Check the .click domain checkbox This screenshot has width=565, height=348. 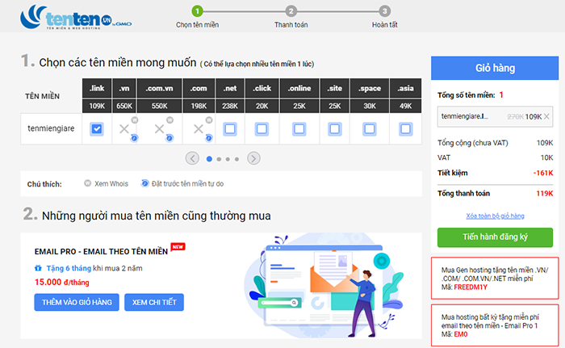[262, 128]
